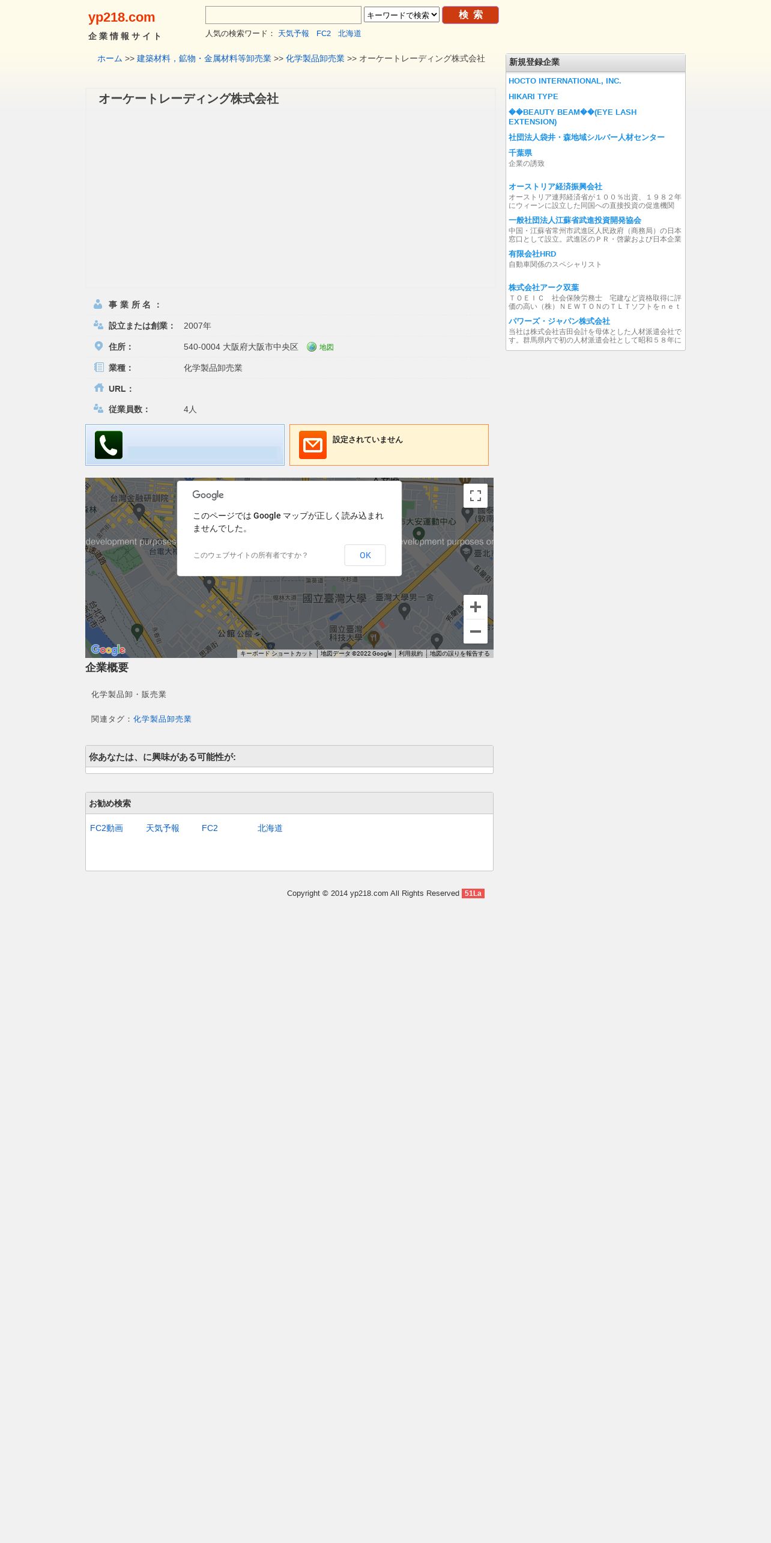Click 天気予報 in popular search words

[x=294, y=34]
